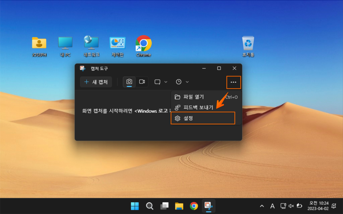Select the 네트워크 desktop icon
Image resolution: width=343 pixels, height=214 pixels.
pyautogui.click(x=92, y=46)
